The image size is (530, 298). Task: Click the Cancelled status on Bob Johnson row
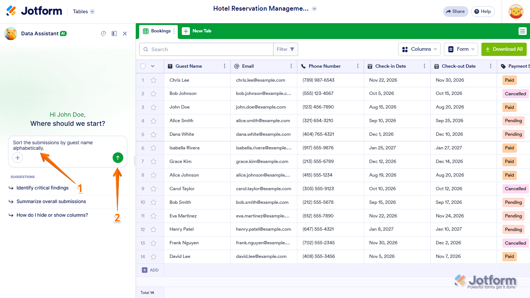click(515, 94)
